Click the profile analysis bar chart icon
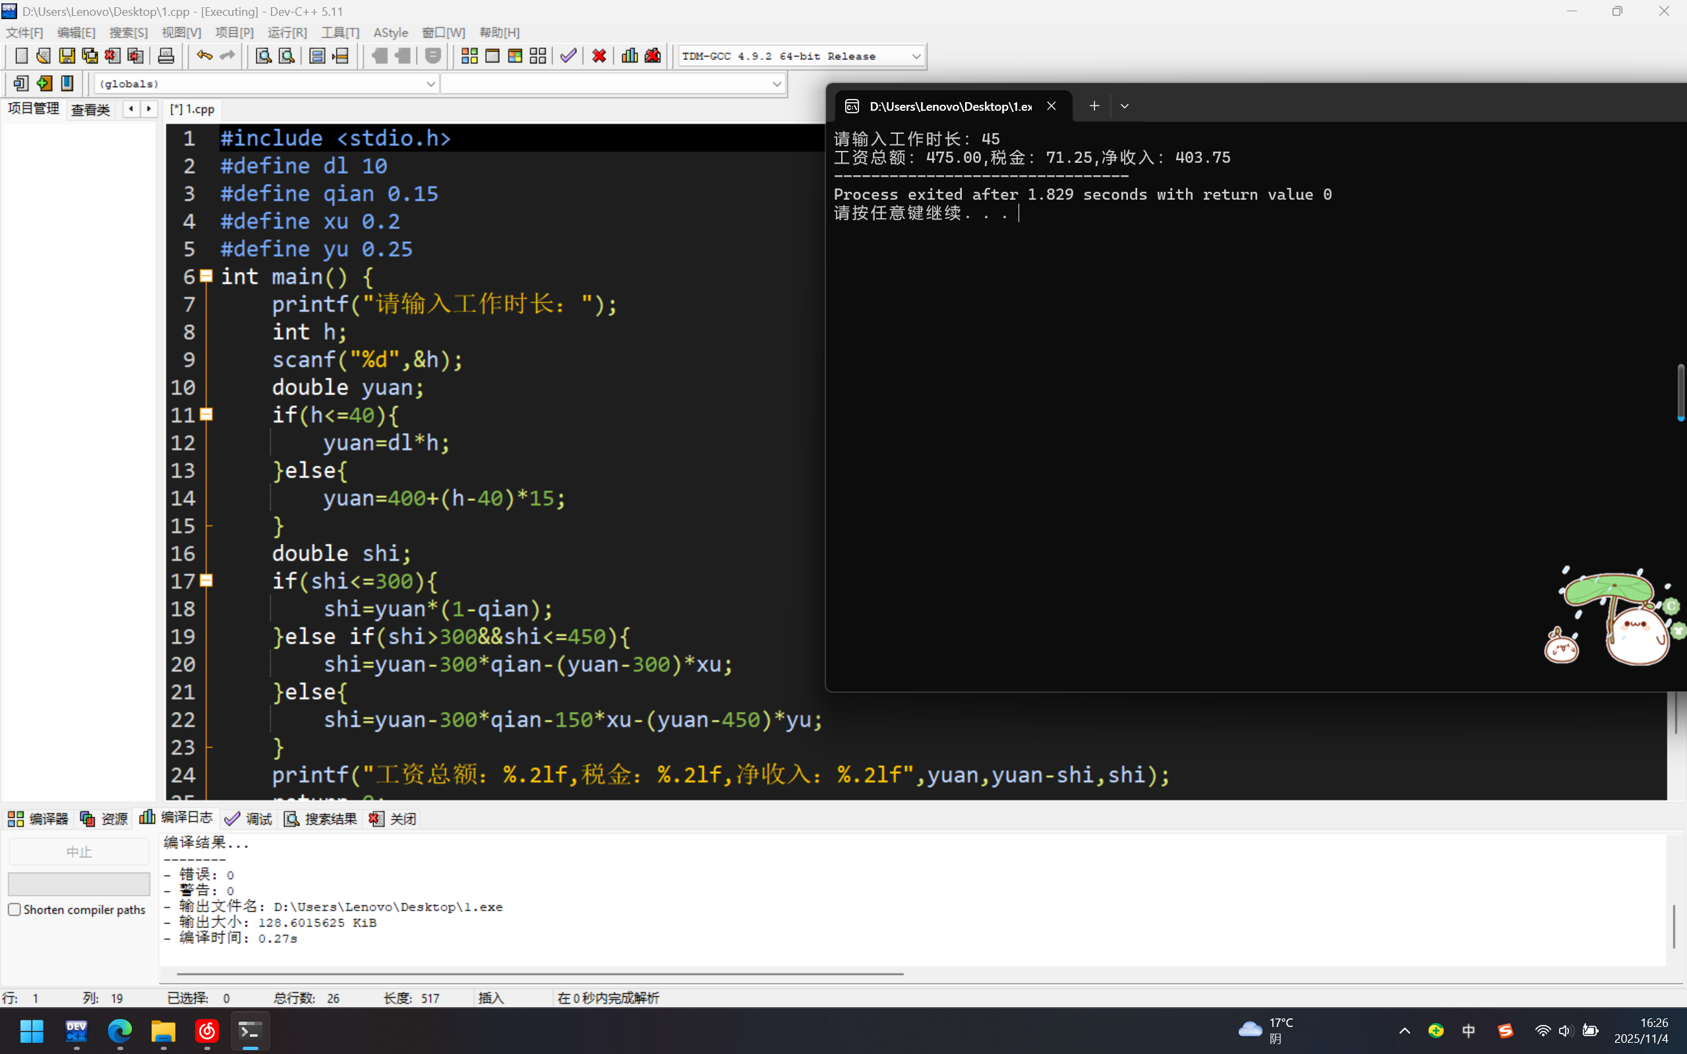This screenshot has width=1687, height=1054. pyautogui.click(x=630, y=56)
